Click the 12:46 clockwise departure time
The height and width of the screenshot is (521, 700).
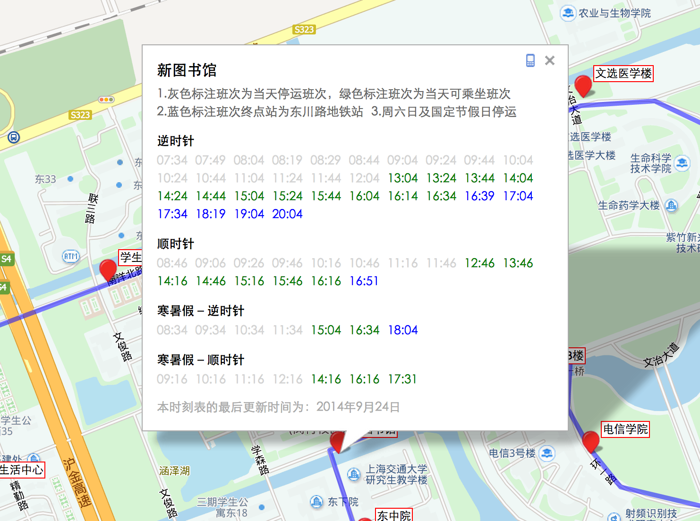[479, 263]
